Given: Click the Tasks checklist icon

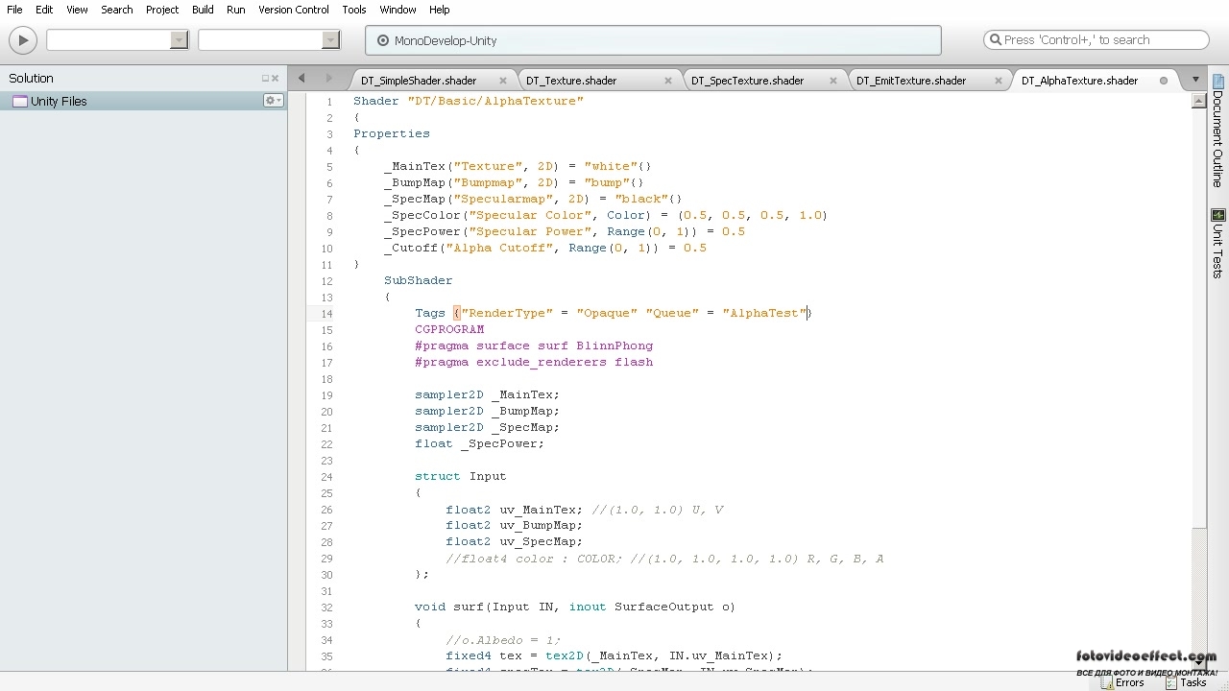Looking at the screenshot, I should pos(1170,682).
